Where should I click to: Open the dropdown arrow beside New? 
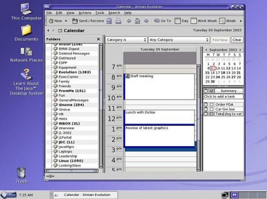[x=66, y=21]
